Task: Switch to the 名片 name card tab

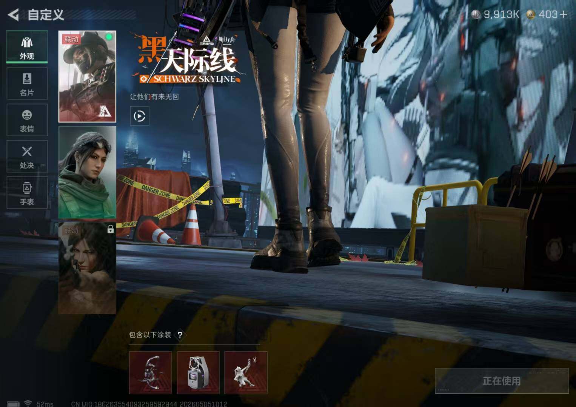Action: 27,84
